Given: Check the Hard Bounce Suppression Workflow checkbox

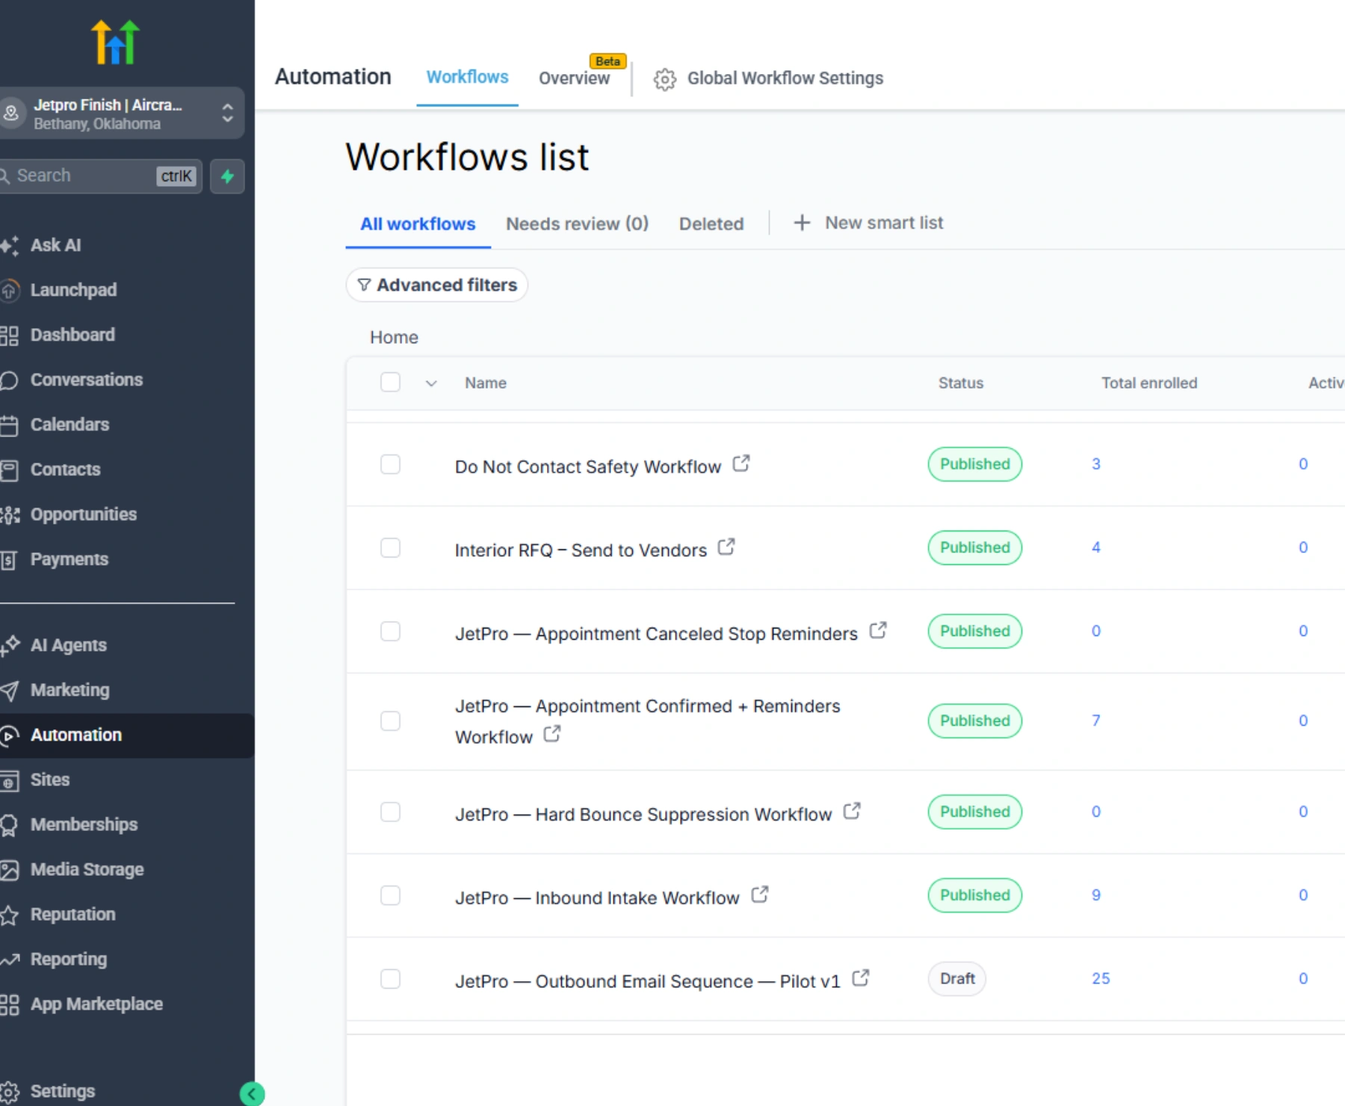Looking at the screenshot, I should point(390,812).
